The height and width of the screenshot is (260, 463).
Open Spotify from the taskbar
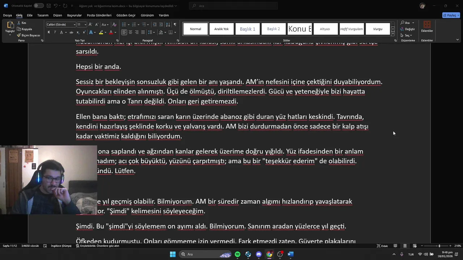238,254
